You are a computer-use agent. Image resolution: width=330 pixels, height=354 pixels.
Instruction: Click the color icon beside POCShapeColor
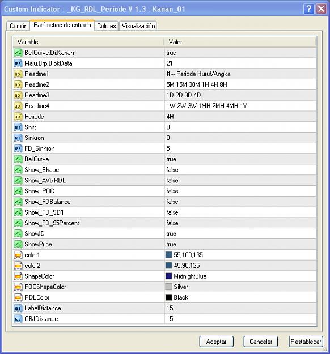click(x=18, y=287)
